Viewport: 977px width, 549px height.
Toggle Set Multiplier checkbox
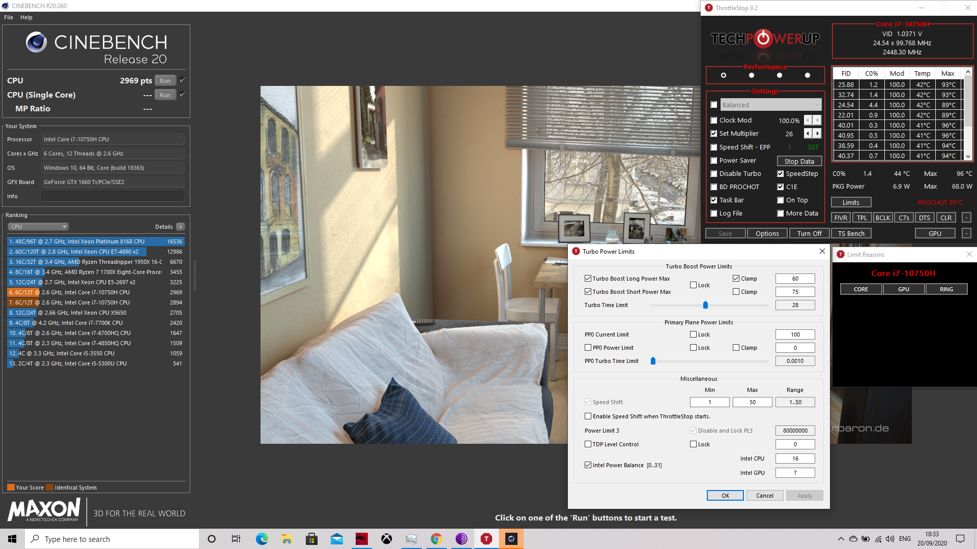coord(714,134)
